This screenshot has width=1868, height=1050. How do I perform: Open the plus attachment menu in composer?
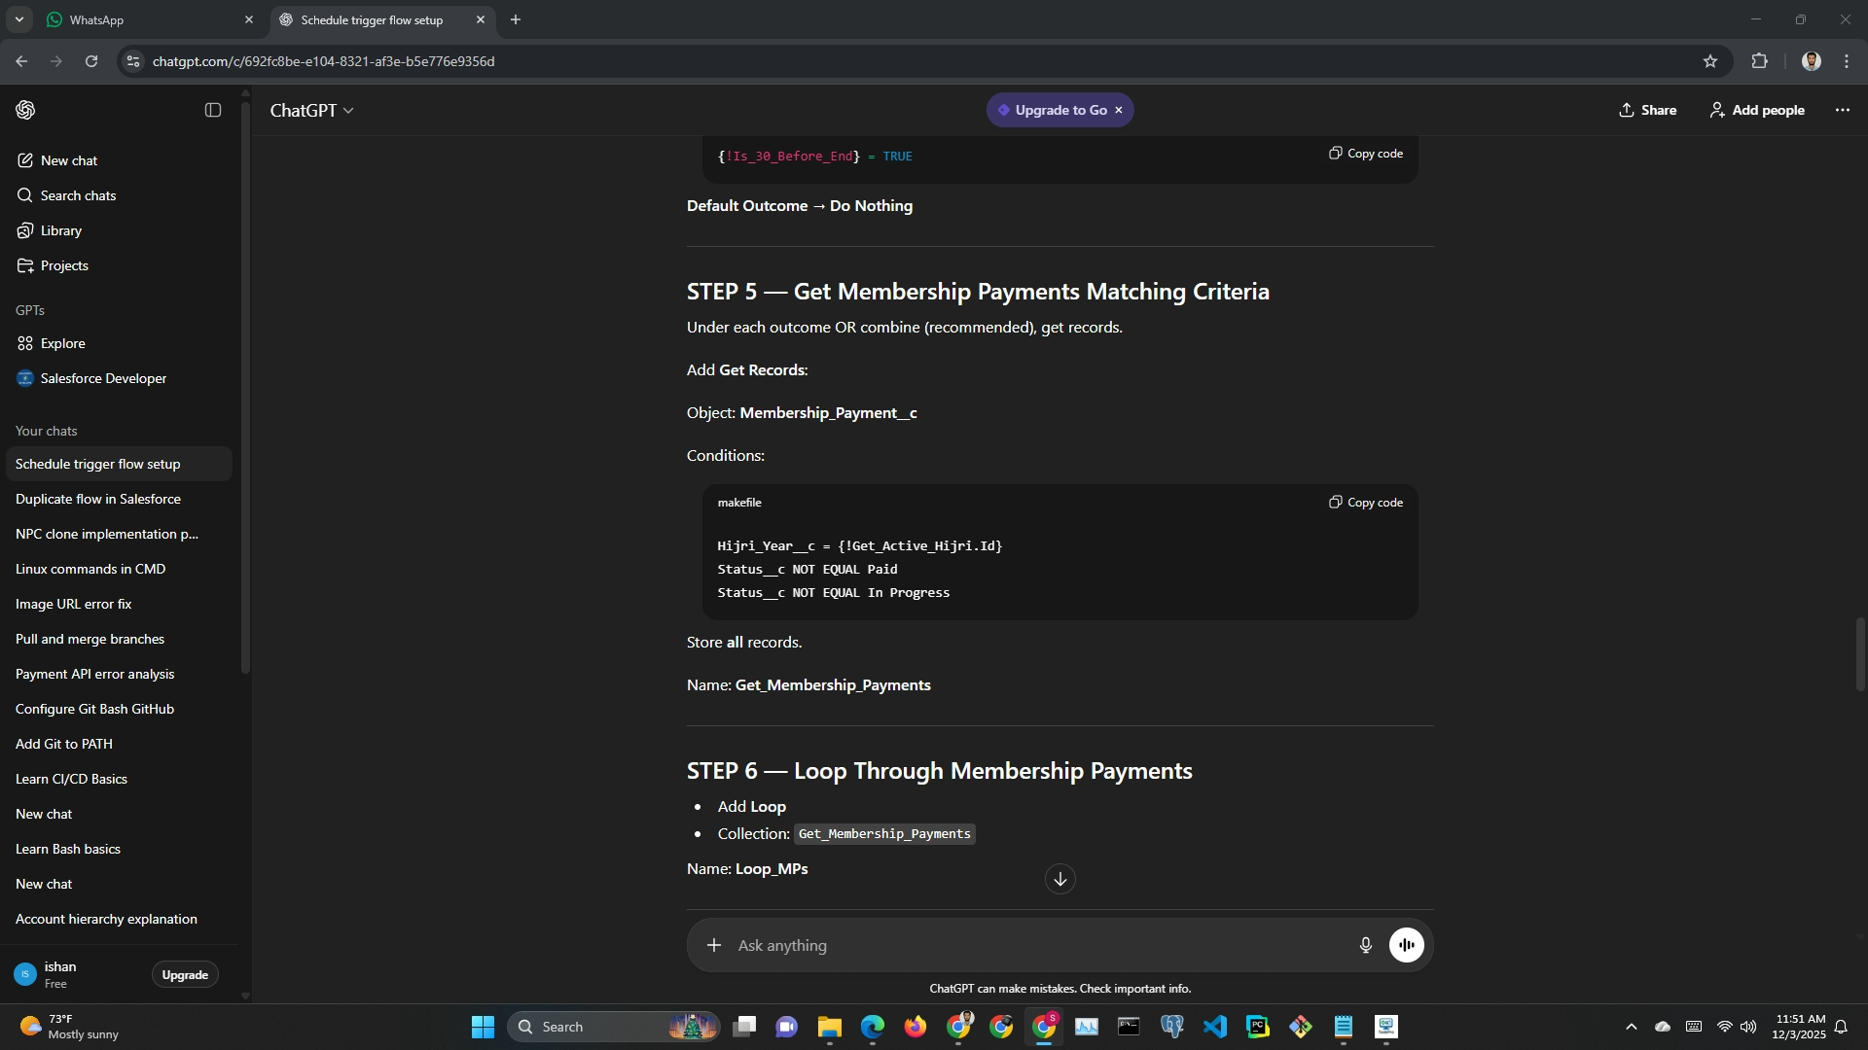(x=714, y=945)
